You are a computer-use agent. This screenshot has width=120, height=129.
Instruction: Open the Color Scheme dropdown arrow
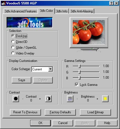pyautogui.click(x=51, y=69)
